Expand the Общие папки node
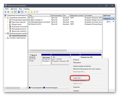 pos(8,25)
